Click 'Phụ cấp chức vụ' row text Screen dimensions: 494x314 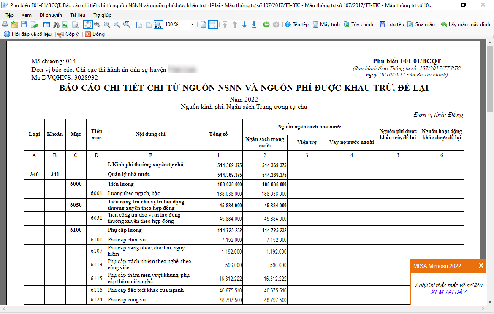(127, 240)
